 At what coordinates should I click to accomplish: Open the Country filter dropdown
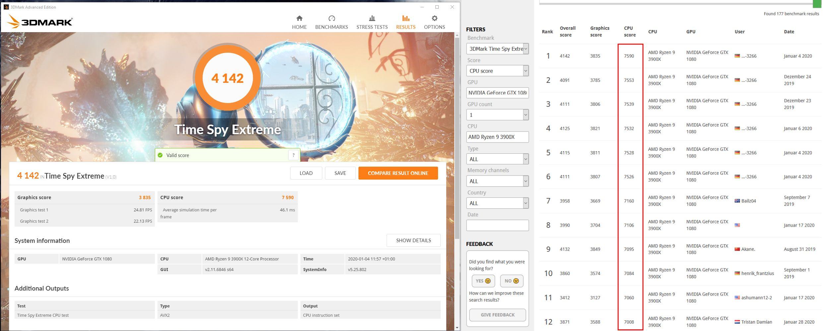click(497, 203)
